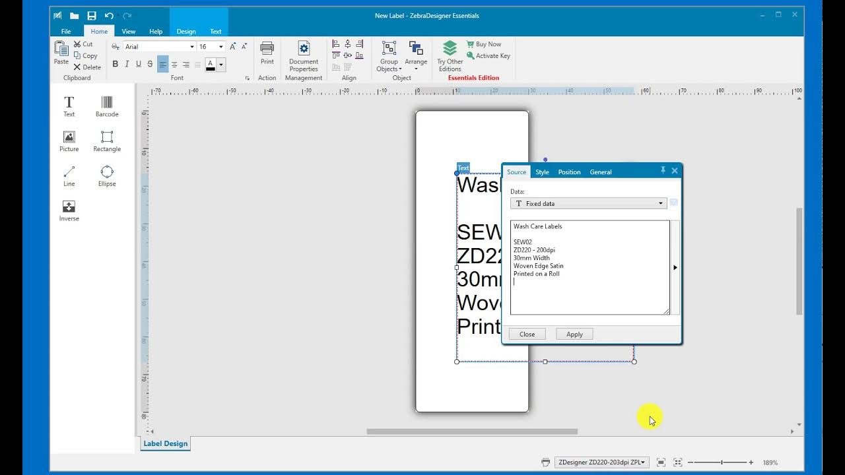This screenshot has width=845, height=475.
Task: Open the Fixed data dropdown in Source panel
Action: coord(660,203)
